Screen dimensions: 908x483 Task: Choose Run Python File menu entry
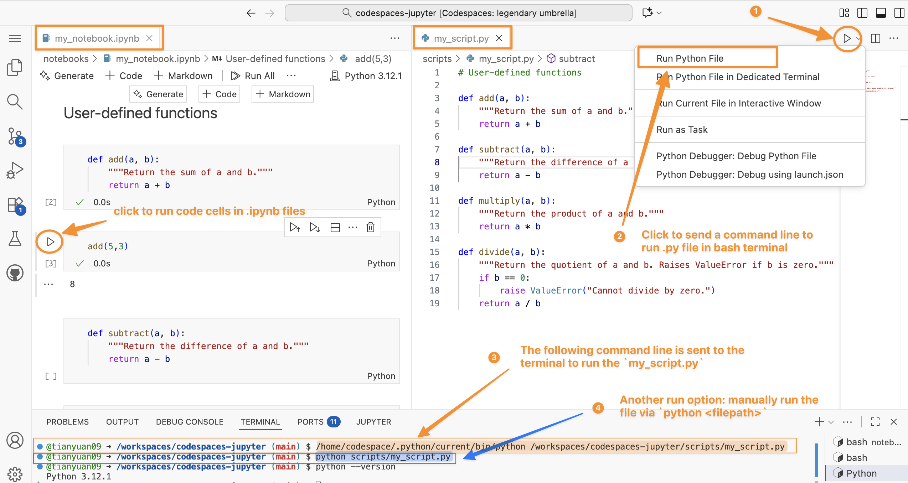pos(690,58)
